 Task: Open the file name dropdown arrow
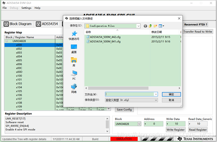(x=156, y=94)
